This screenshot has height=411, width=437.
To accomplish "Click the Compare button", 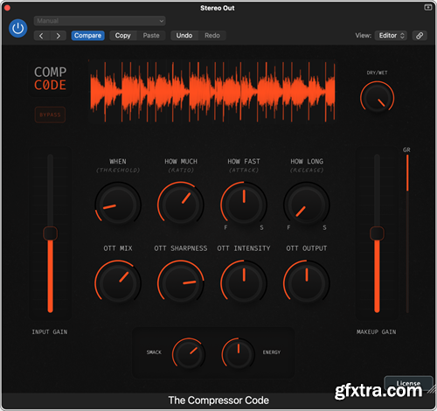I will [x=87, y=36].
